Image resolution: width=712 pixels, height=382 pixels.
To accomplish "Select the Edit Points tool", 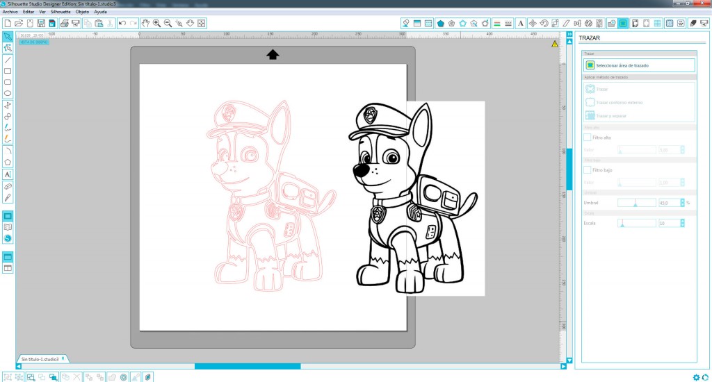I will pos(8,48).
